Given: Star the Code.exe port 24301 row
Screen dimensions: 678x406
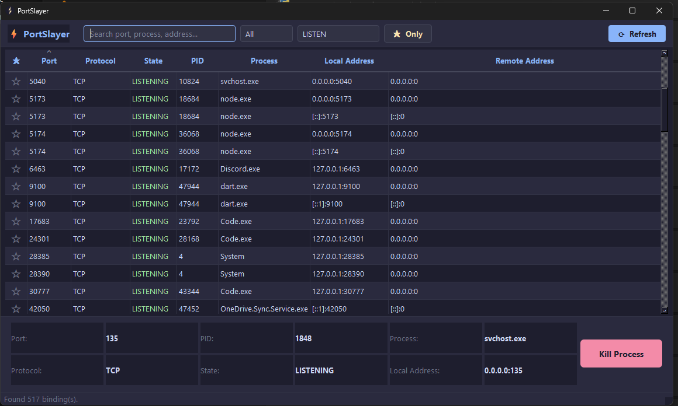Looking at the screenshot, I should pos(16,239).
